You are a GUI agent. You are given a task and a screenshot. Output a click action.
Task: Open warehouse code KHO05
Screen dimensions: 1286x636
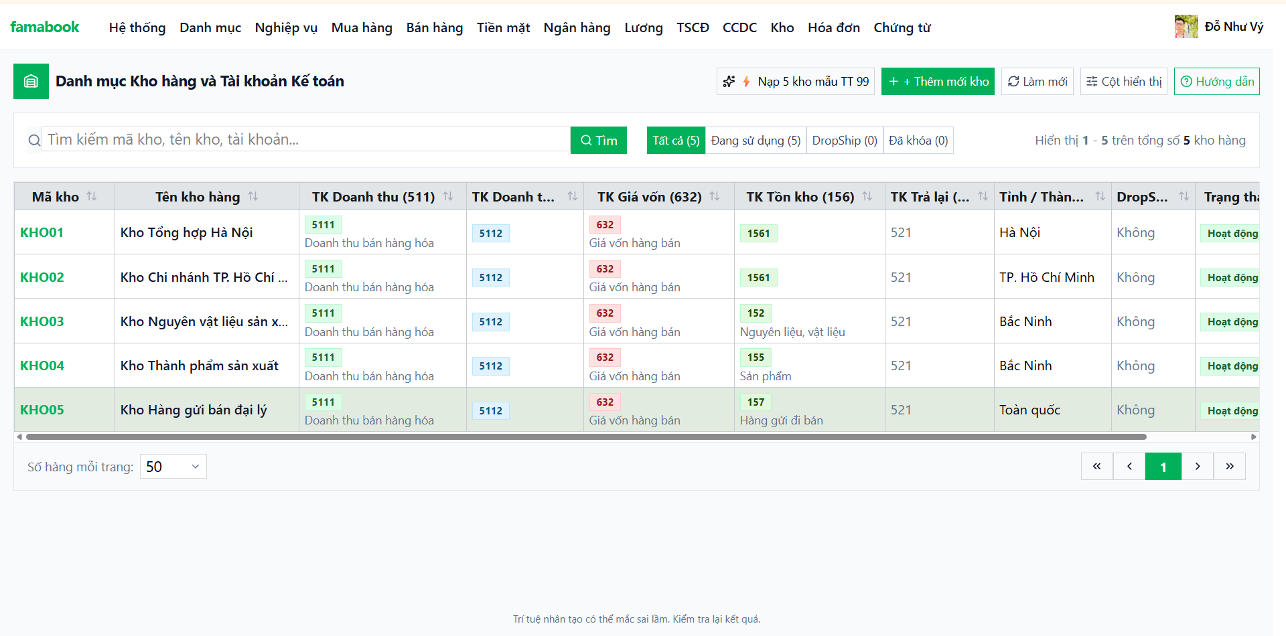(42, 410)
